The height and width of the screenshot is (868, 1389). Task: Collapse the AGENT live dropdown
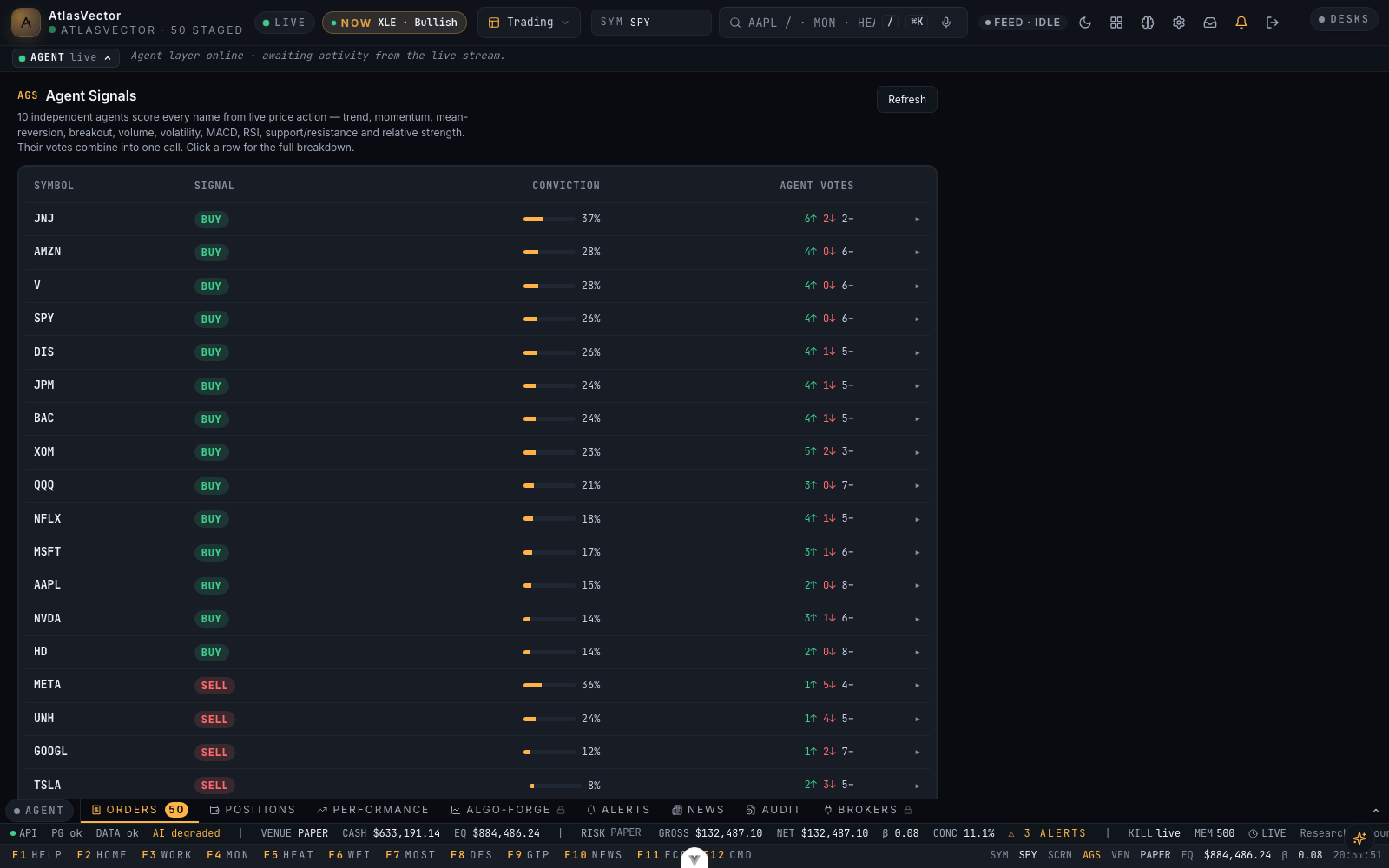pos(66,57)
